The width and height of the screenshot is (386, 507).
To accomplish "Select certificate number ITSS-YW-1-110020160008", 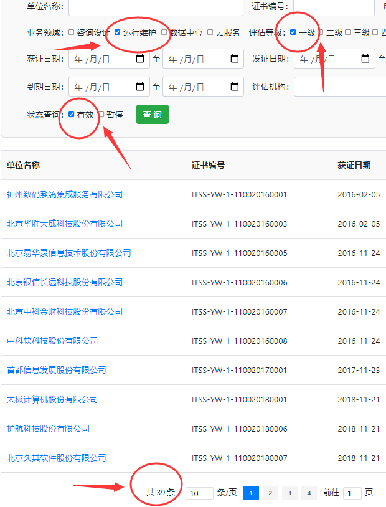I will [x=239, y=341].
